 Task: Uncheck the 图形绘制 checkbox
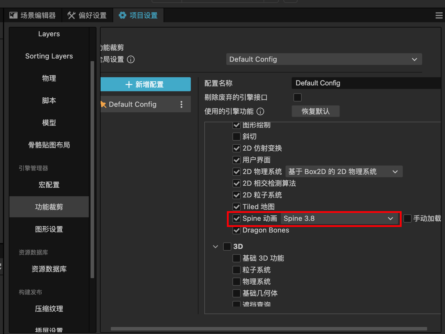pyautogui.click(x=237, y=125)
